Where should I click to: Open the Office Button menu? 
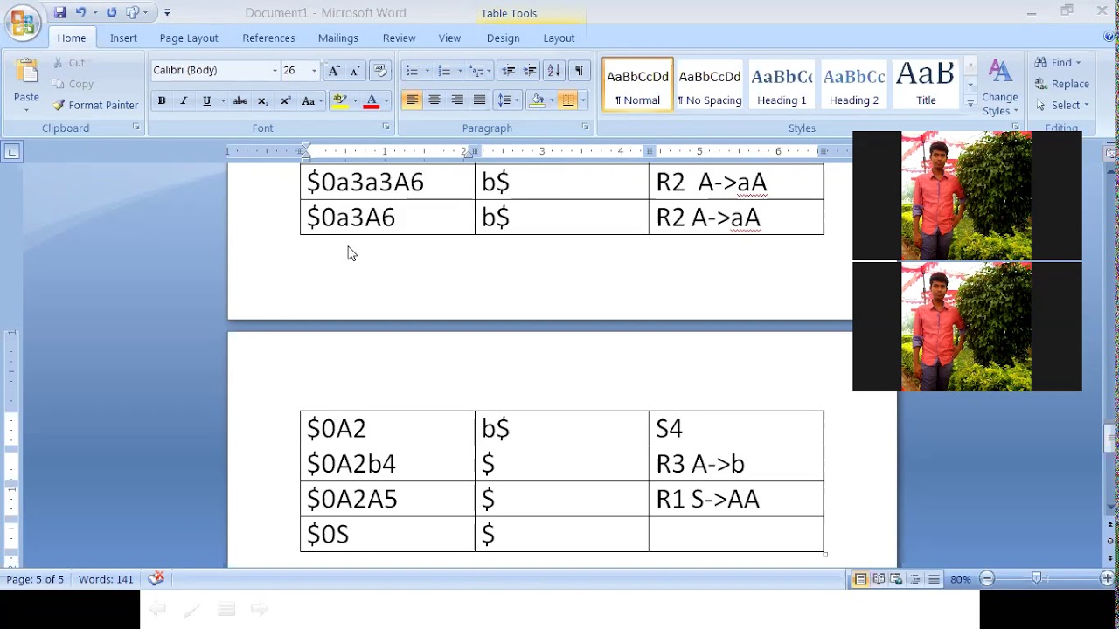pyautogui.click(x=23, y=22)
